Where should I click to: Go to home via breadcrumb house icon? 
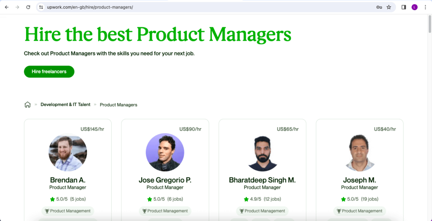27,105
